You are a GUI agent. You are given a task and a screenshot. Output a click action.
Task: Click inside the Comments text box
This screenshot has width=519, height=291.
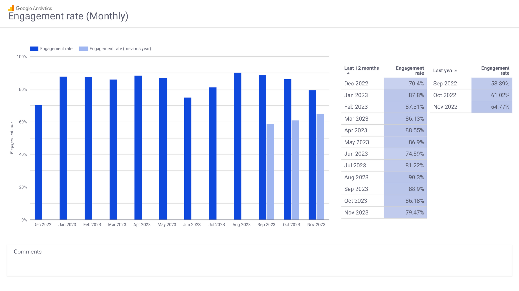[x=259, y=264]
